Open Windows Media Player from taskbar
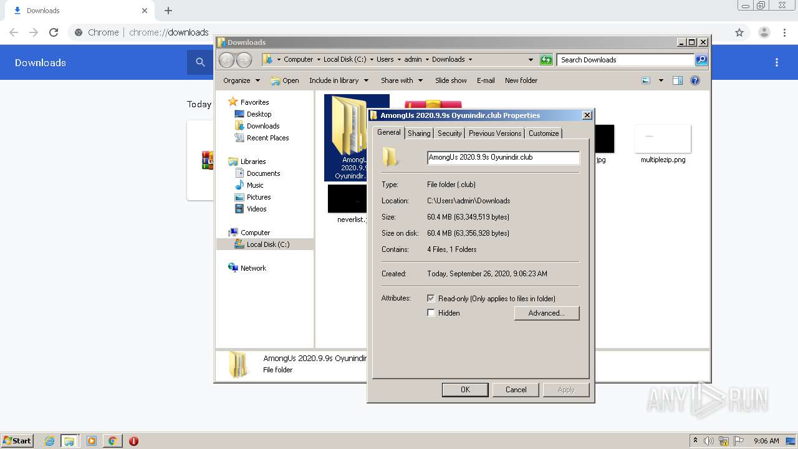The image size is (798, 449). click(x=92, y=441)
